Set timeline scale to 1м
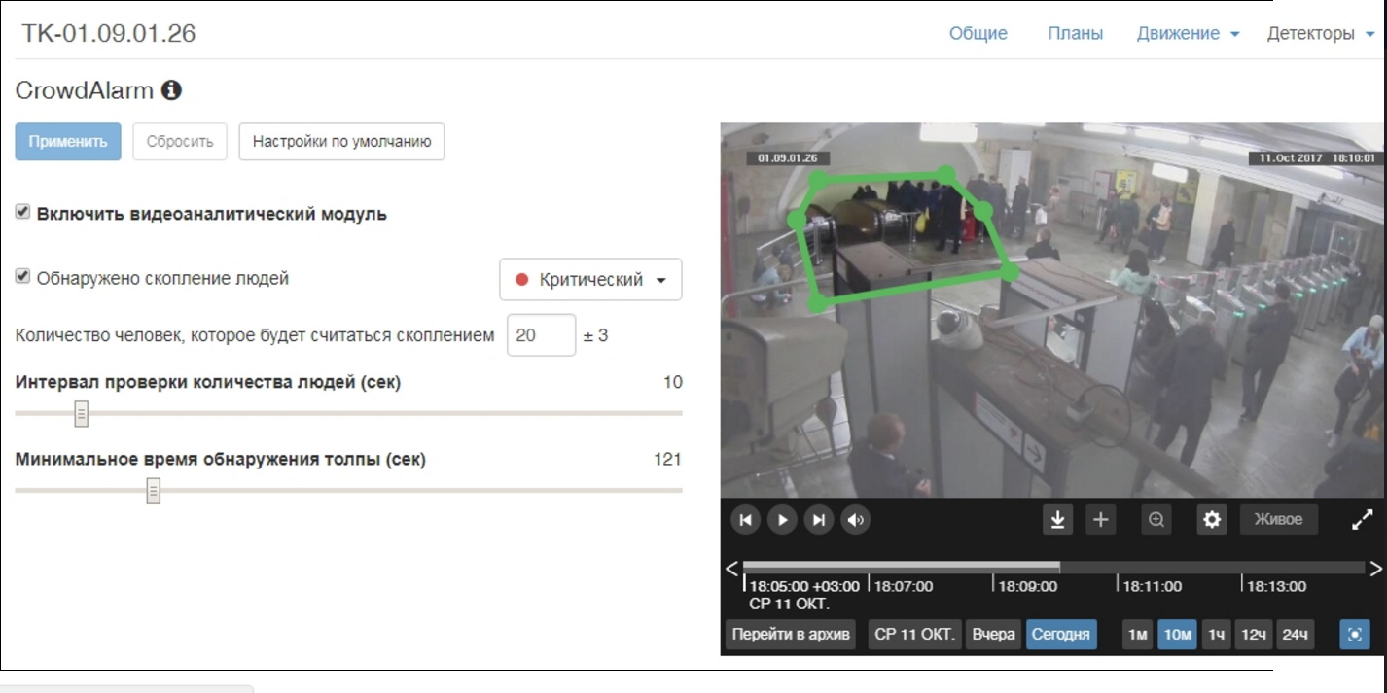Screen dimensions: 1387x693 click(1138, 635)
